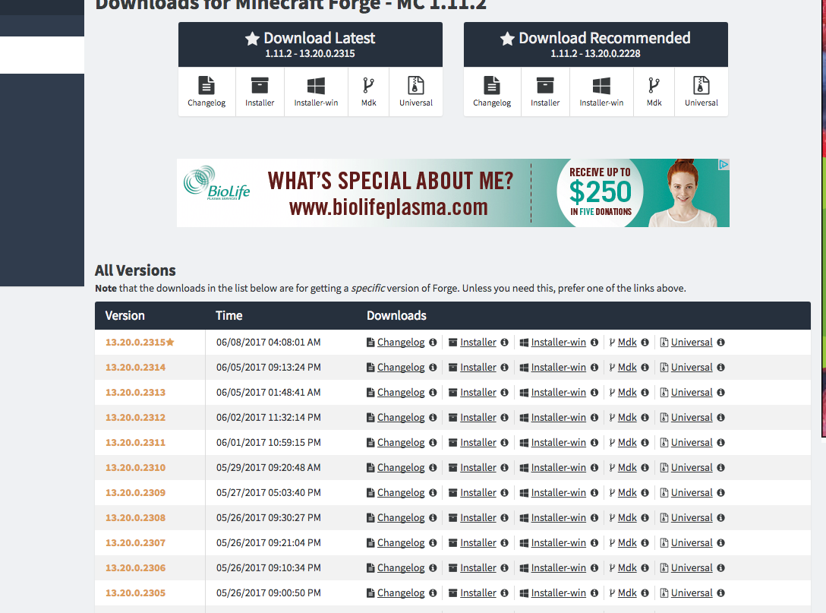
Task: Download Universal under Download Recommended
Action: point(701,92)
